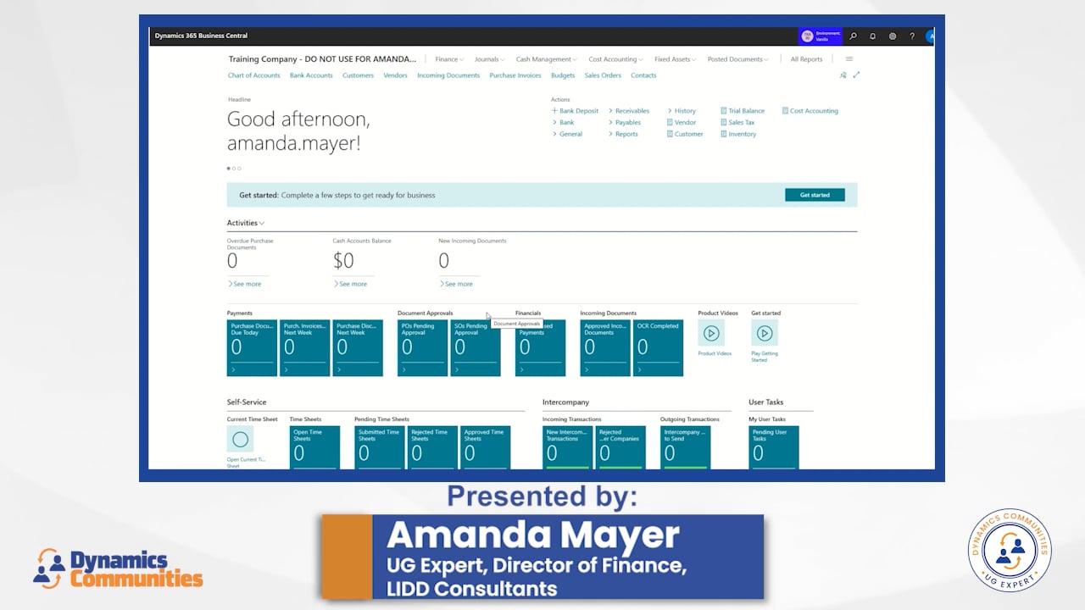This screenshot has height=610, width=1085.
Task: Expand the History action group
Action: point(682,111)
